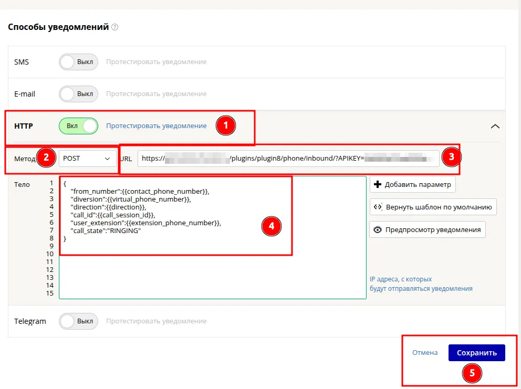The height and width of the screenshot is (389, 521).
Task: Click the plus icon for Добавить параметр
Action: pos(378,185)
